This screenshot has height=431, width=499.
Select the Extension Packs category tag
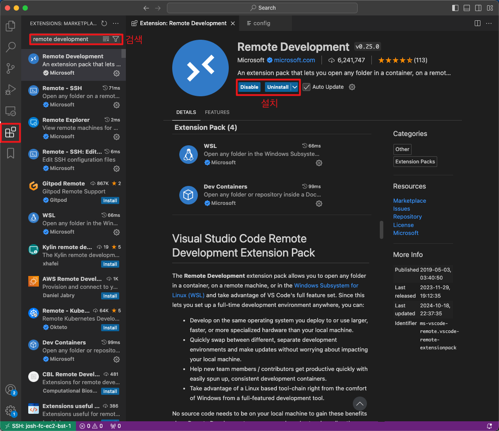coord(415,162)
